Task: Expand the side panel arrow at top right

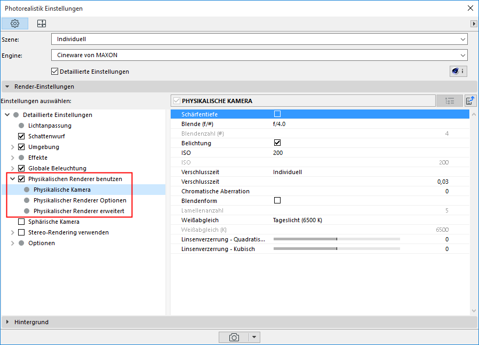Action: pos(474,23)
